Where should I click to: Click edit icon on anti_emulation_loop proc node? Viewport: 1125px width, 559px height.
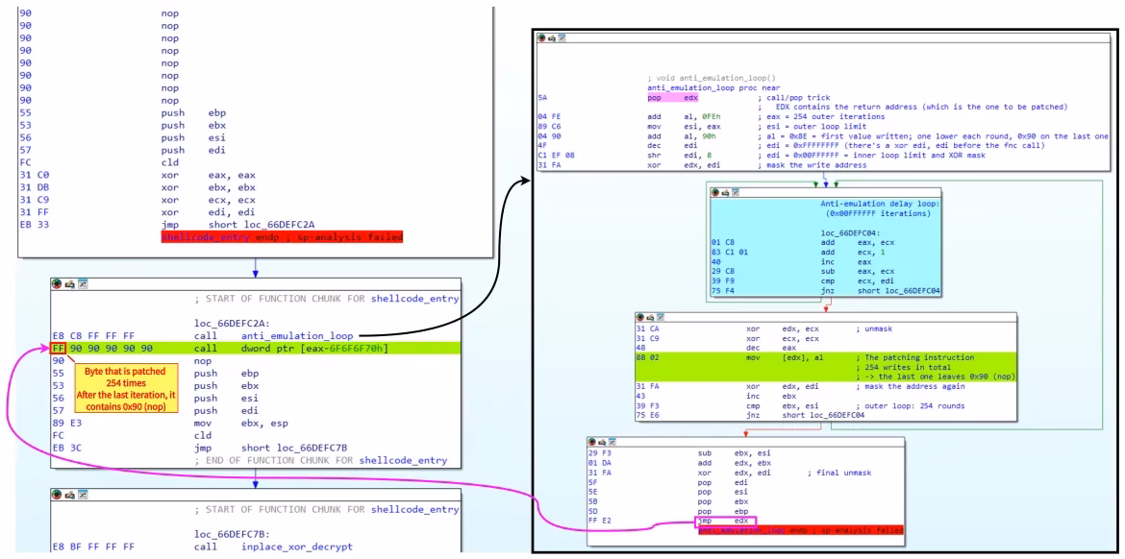(x=553, y=37)
